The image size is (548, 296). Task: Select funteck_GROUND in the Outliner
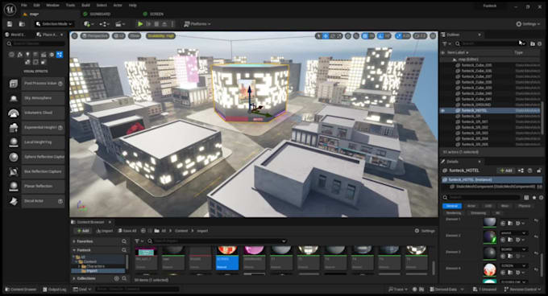(476, 105)
